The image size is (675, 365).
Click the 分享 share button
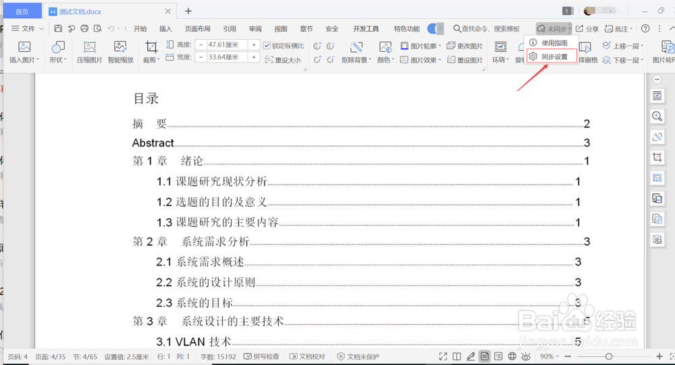(x=587, y=29)
